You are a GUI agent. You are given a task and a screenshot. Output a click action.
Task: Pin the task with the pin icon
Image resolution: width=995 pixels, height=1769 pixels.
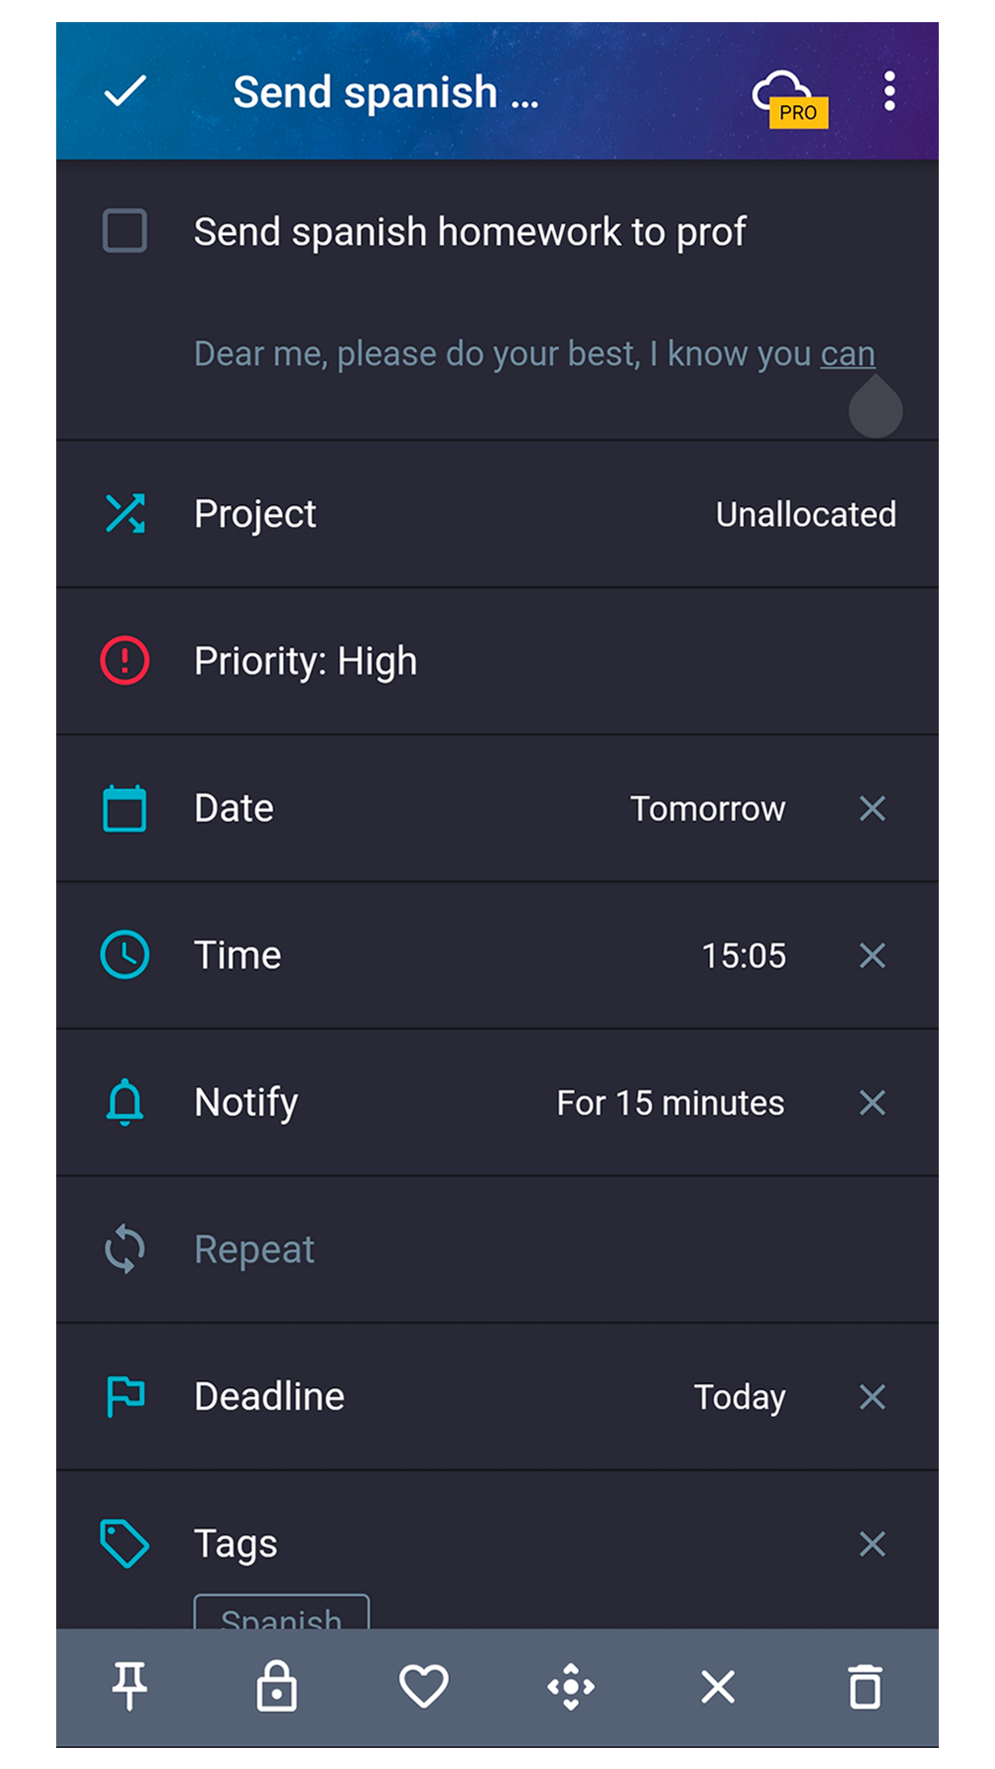130,1687
